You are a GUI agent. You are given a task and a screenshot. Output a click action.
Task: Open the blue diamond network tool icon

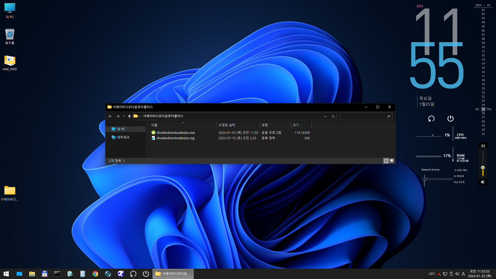pos(108,274)
